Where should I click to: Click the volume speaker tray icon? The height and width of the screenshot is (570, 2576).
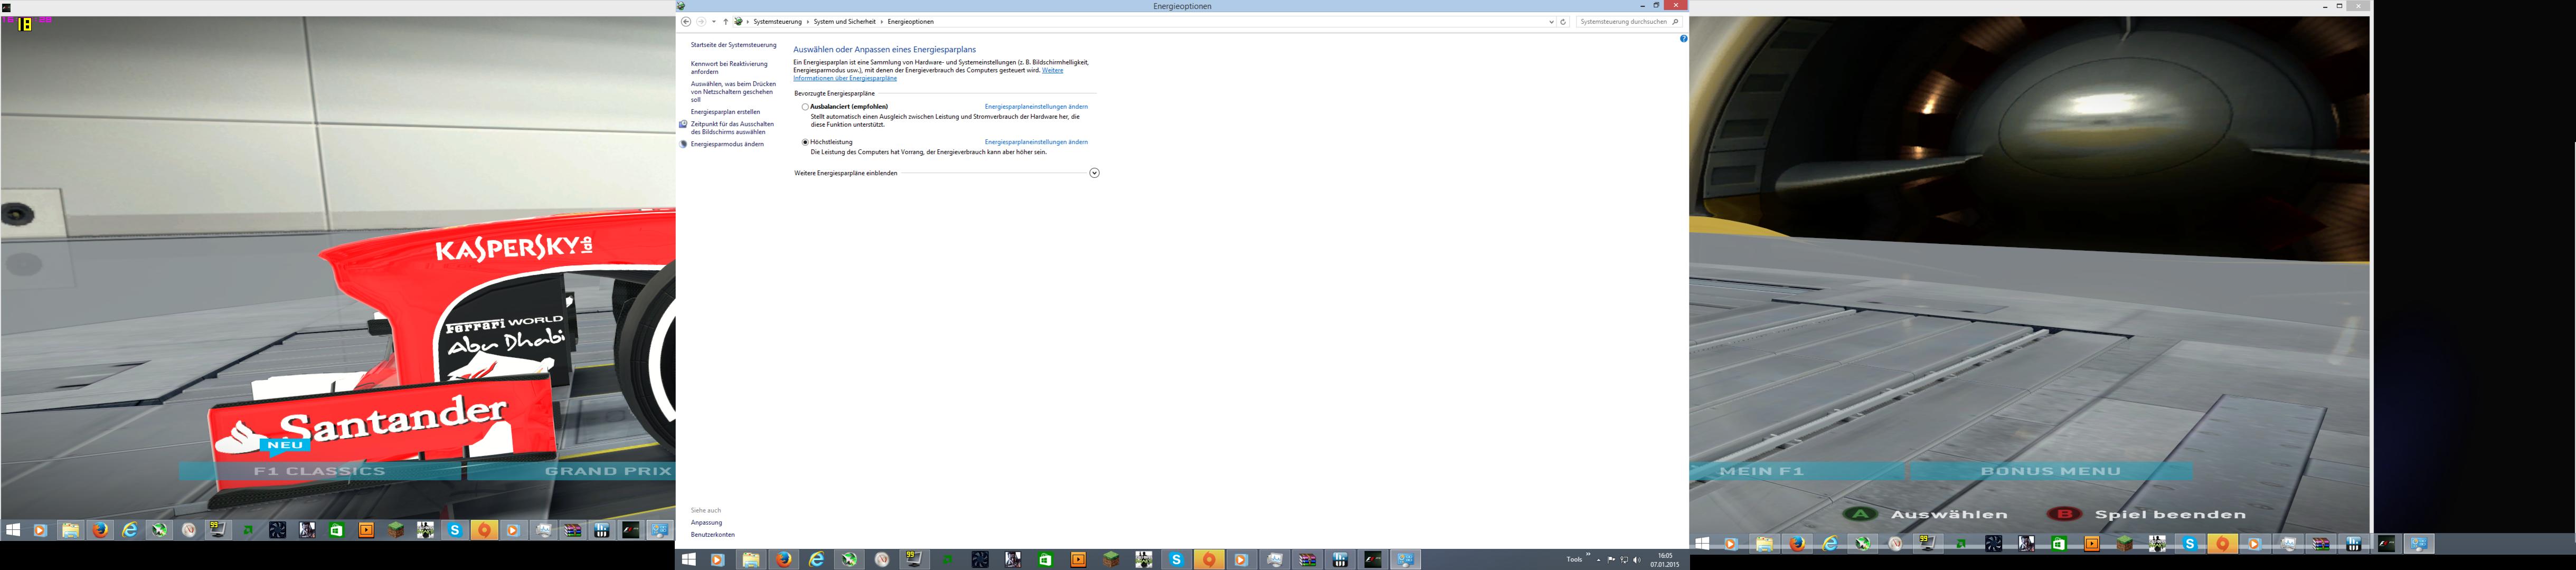pos(1636,560)
